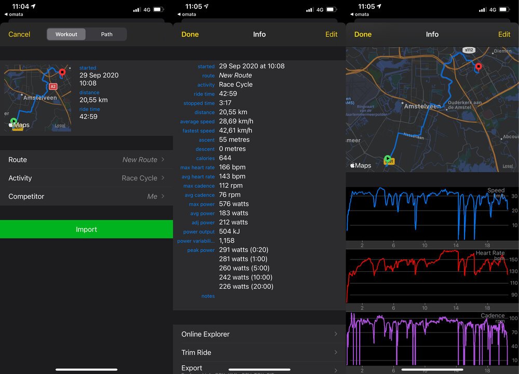Viewport: 519px width, 374px height.
Task: Tap the red finish pin on the workout map
Action: 63,72
